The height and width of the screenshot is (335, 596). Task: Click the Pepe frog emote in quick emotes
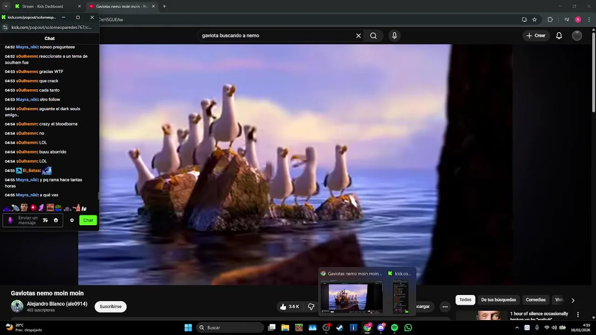(x=59, y=208)
